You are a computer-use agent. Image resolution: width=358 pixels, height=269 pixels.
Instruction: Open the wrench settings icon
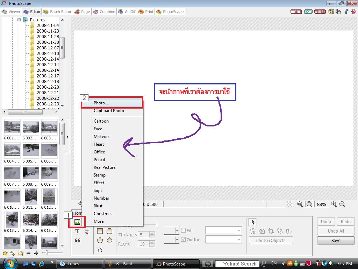tap(346, 12)
